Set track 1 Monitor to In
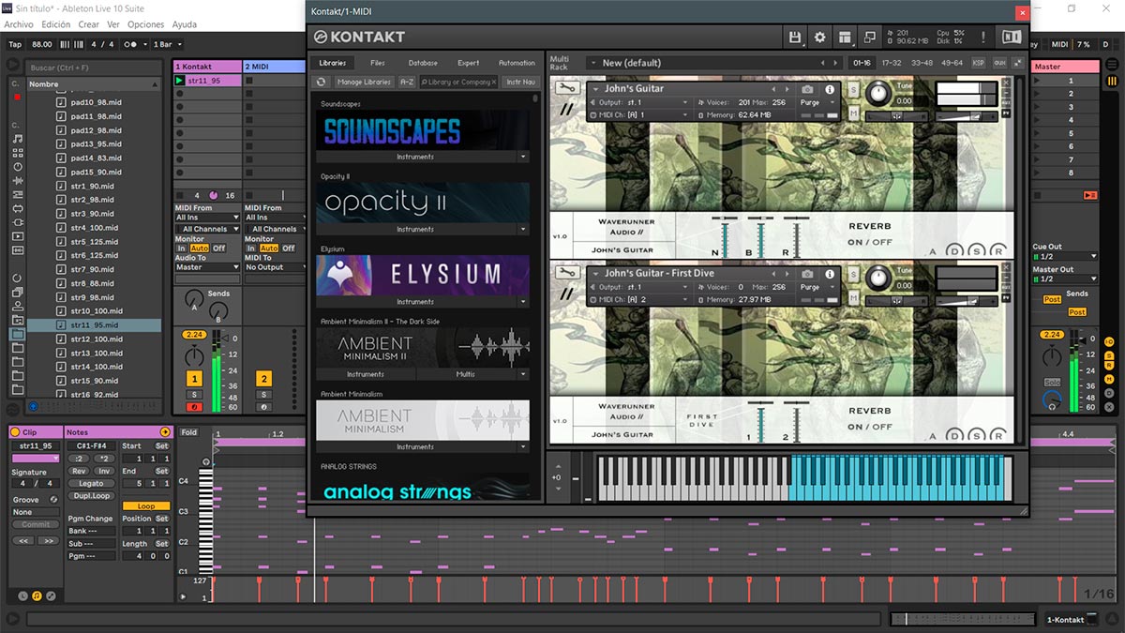The height and width of the screenshot is (633, 1125). tap(181, 249)
